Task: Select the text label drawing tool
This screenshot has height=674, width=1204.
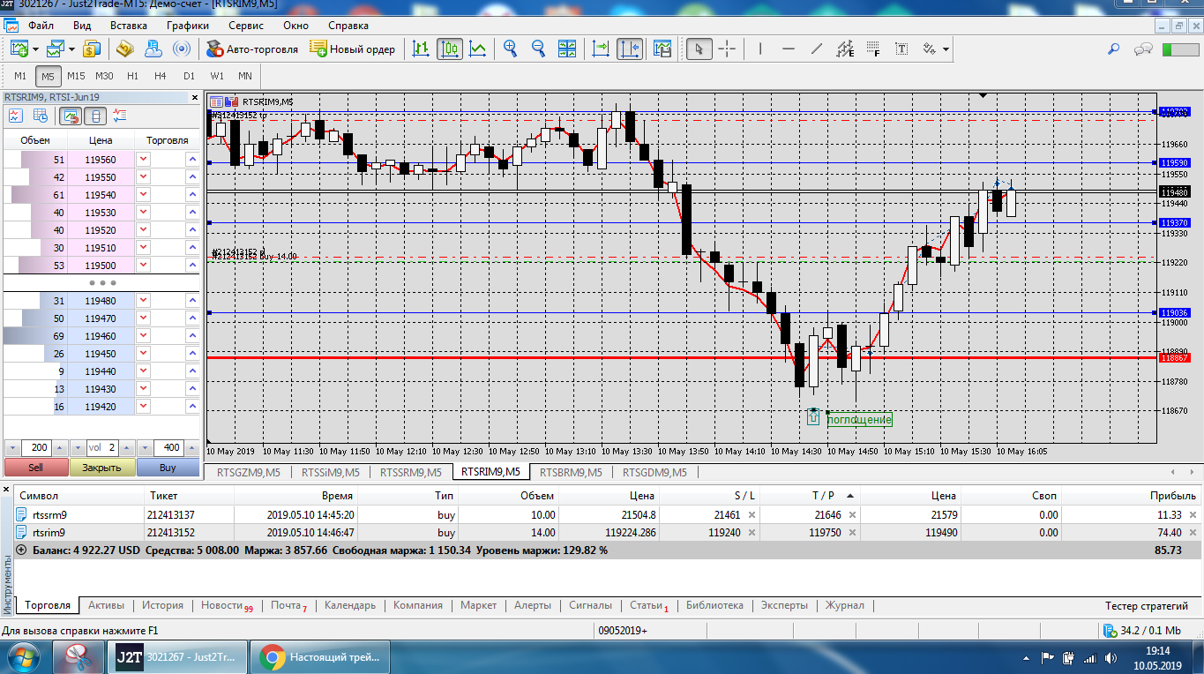Action: [901, 49]
